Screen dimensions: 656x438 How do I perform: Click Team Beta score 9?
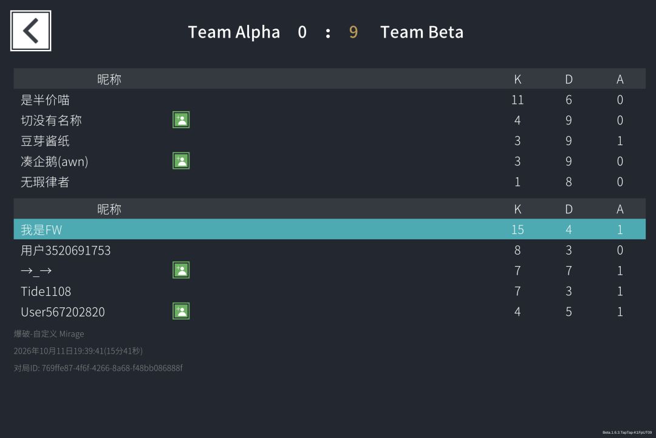354,32
